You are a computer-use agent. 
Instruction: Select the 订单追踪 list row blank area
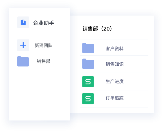coord(136,99)
